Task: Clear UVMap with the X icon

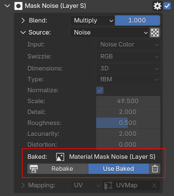Action: 154,185
